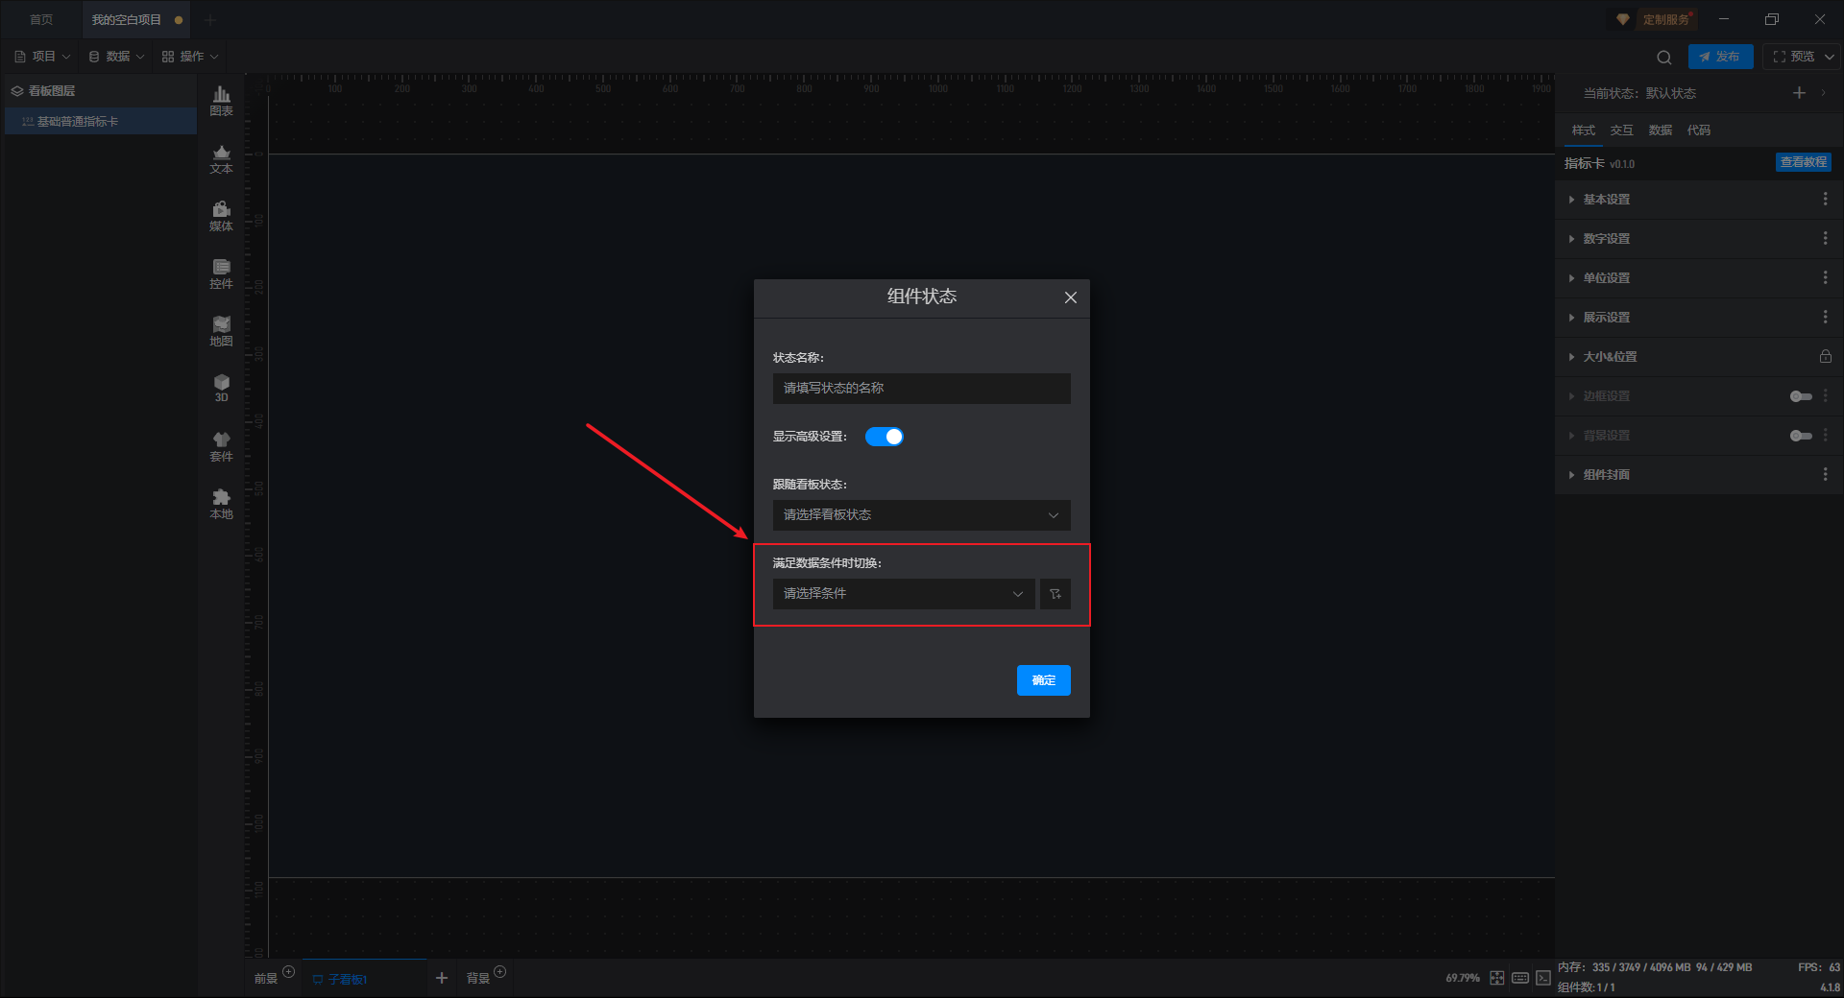Open the 本地 local components panel
The height and width of the screenshot is (998, 1844).
point(221,504)
